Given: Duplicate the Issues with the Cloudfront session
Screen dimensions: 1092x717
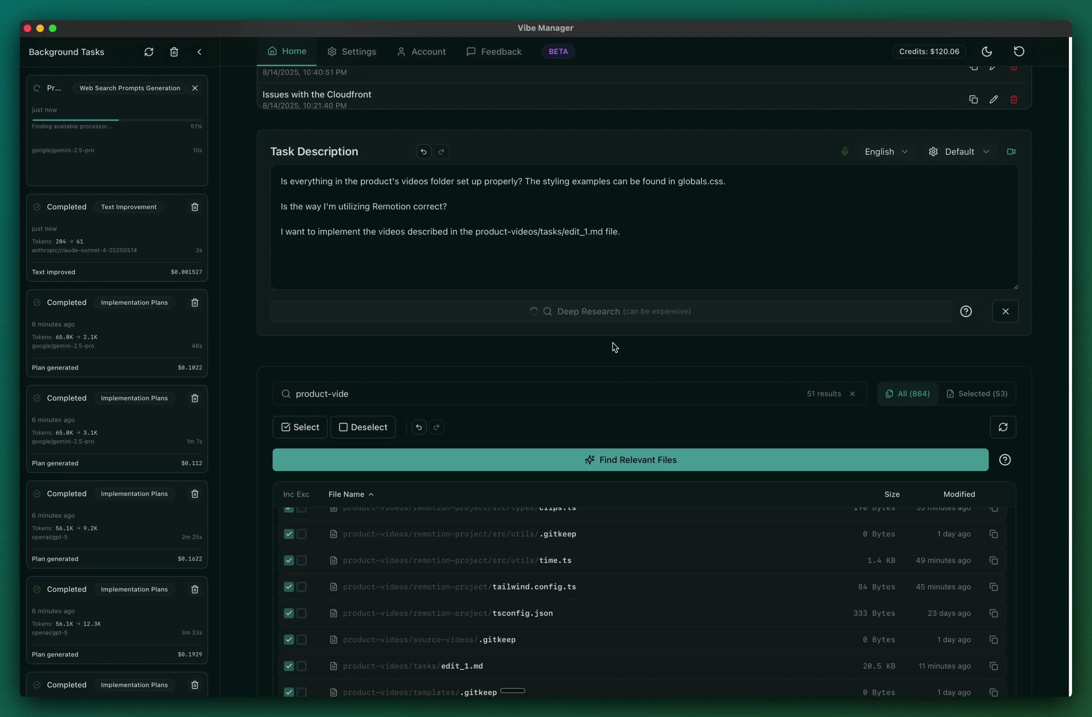Looking at the screenshot, I should tap(973, 100).
